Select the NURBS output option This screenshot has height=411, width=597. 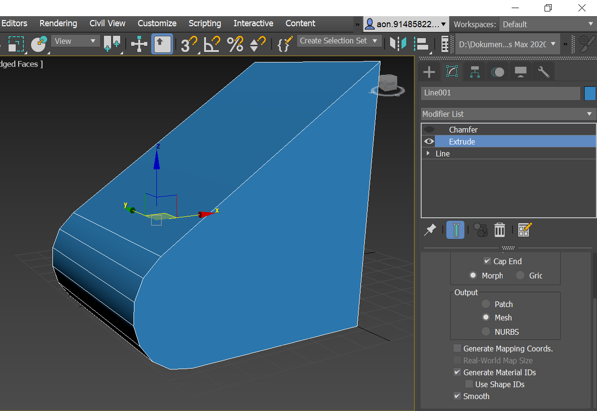click(486, 331)
